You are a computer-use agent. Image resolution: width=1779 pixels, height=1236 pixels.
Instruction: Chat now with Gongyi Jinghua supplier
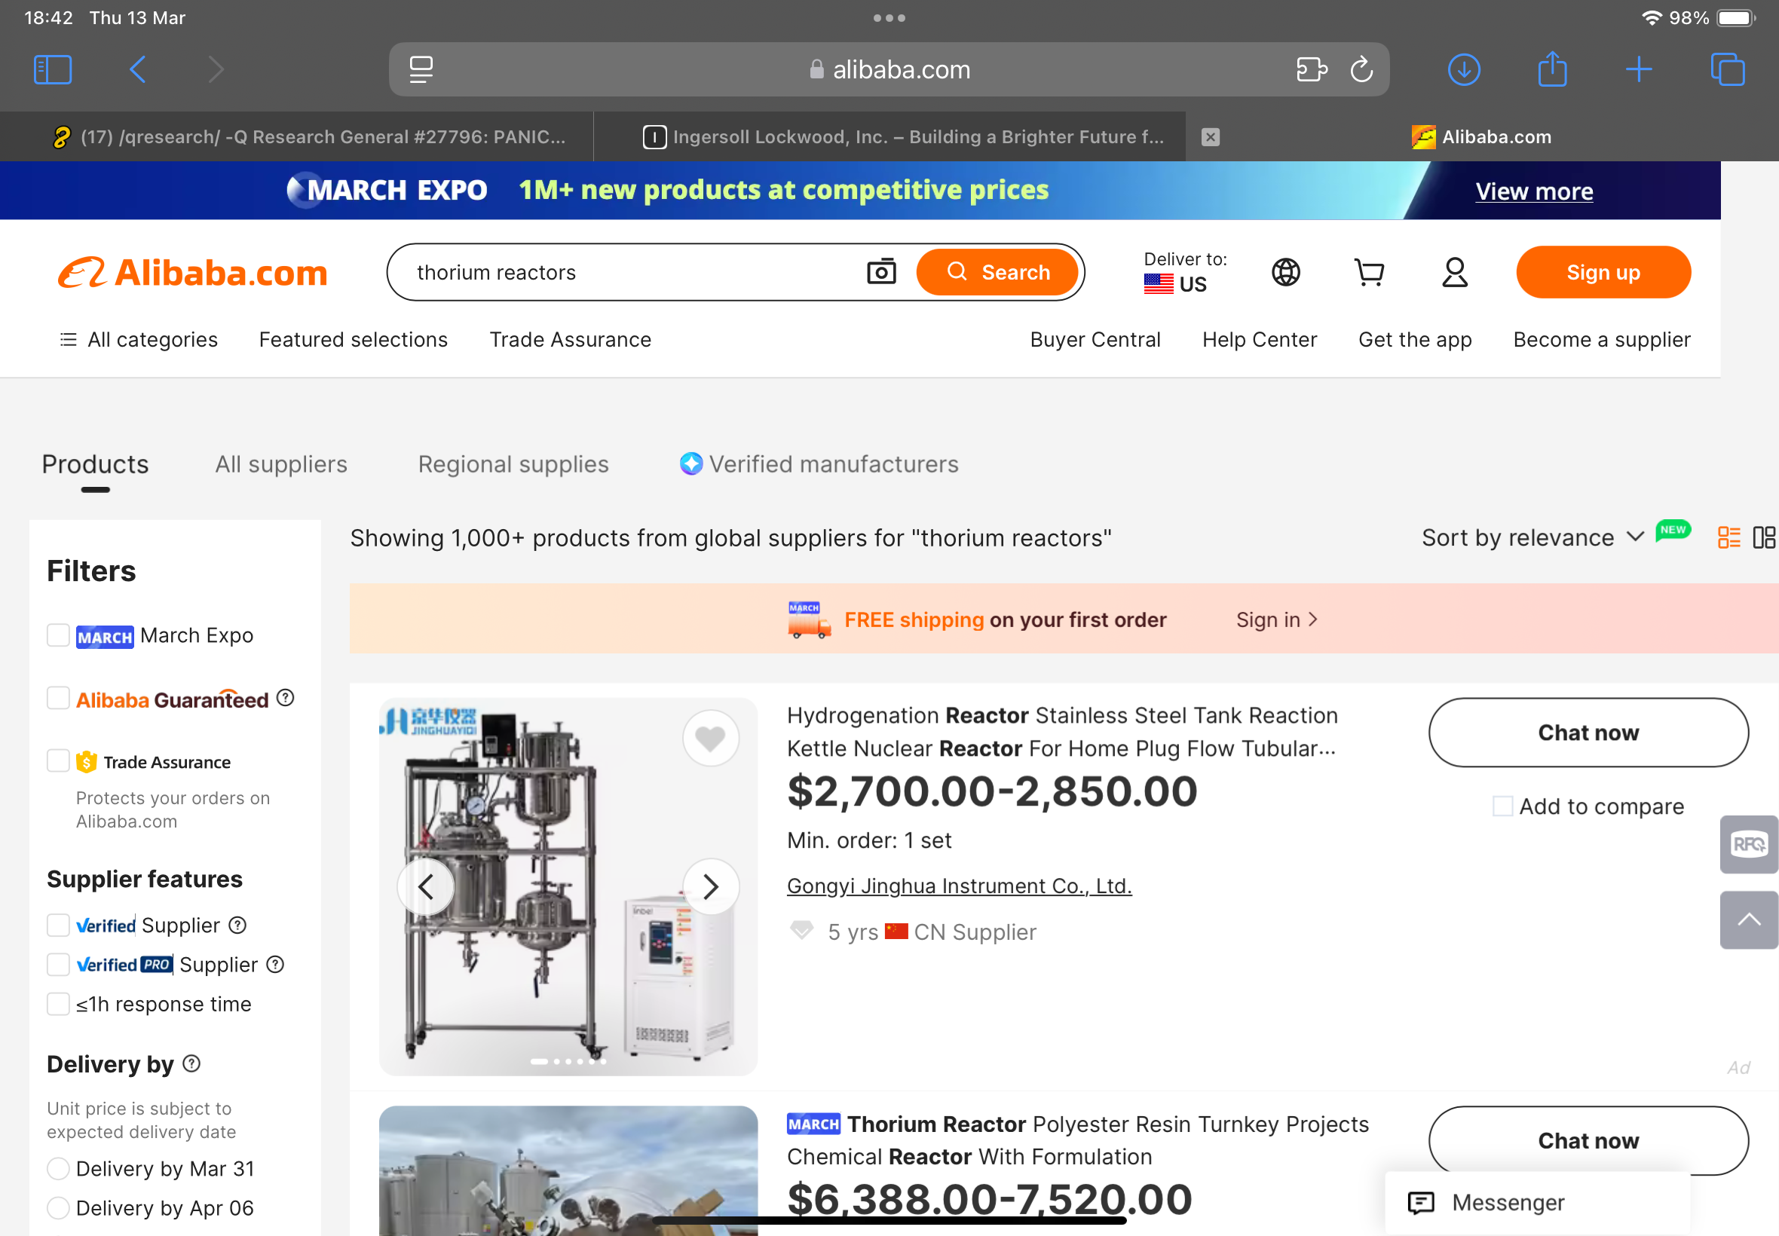pos(1588,733)
